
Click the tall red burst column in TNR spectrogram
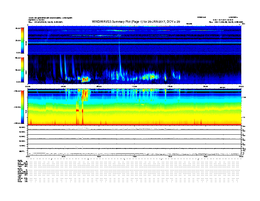[83, 114]
